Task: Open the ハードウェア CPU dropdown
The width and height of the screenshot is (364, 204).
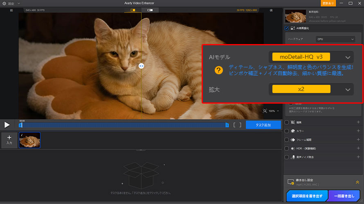Action: [335, 39]
